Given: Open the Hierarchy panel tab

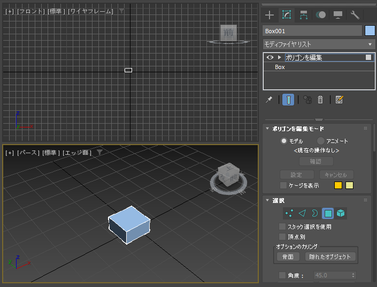Looking at the screenshot, I should point(303,15).
